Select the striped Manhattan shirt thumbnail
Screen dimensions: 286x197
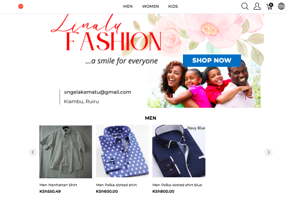[x=65, y=152]
